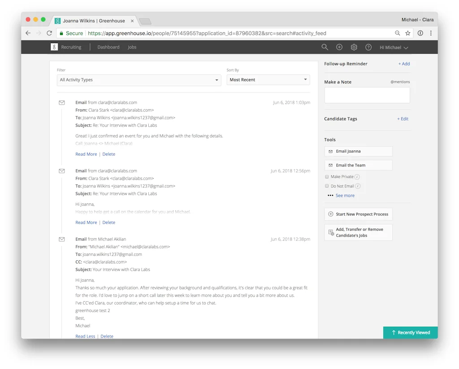Reload the page in browser
The width and height of the screenshot is (459, 369).
49,33
